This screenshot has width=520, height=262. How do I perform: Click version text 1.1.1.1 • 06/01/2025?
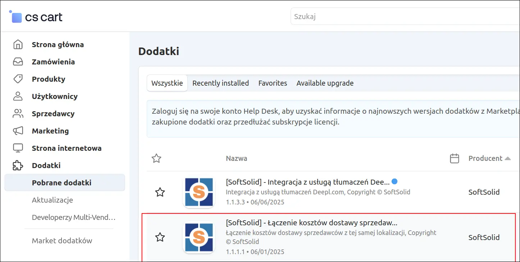[x=255, y=252]
